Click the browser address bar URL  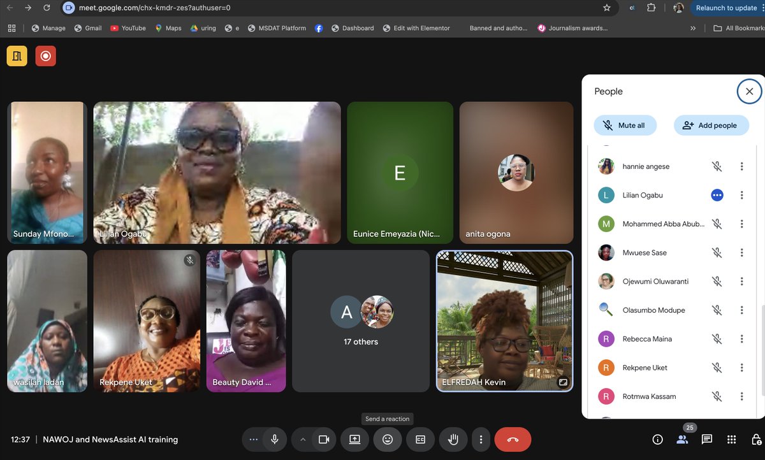(155, 8)
